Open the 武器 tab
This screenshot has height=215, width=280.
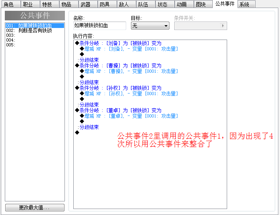click(x=88, y=4)
